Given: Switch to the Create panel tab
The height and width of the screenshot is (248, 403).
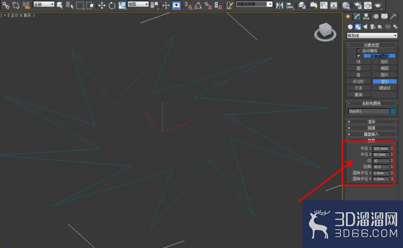Looking at the screenshot, I should click(348, 17).
